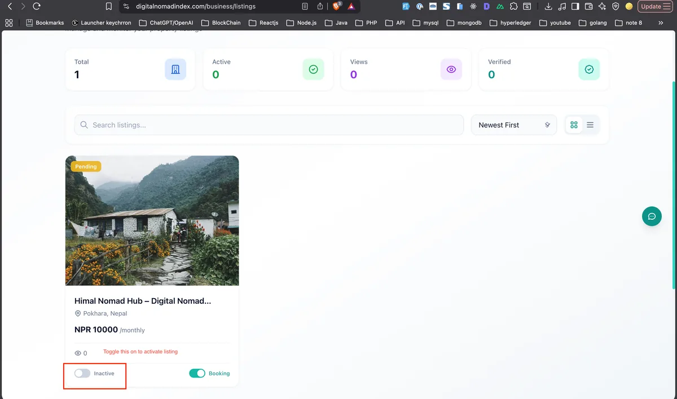
Task: Click the Views eye icon
Action: pos(451,69)
